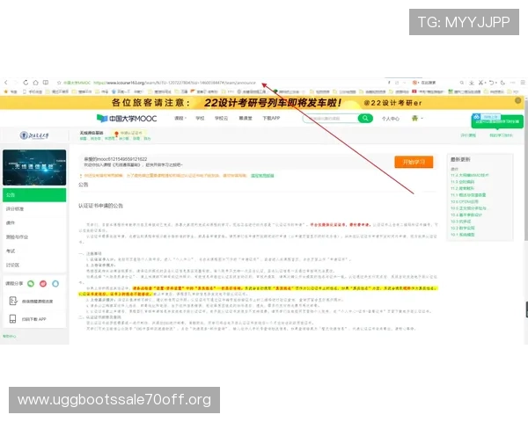Viewport: 528px width, 422px height.
Task: Click the page vertical scrollbar
Action: pos(525,170)
